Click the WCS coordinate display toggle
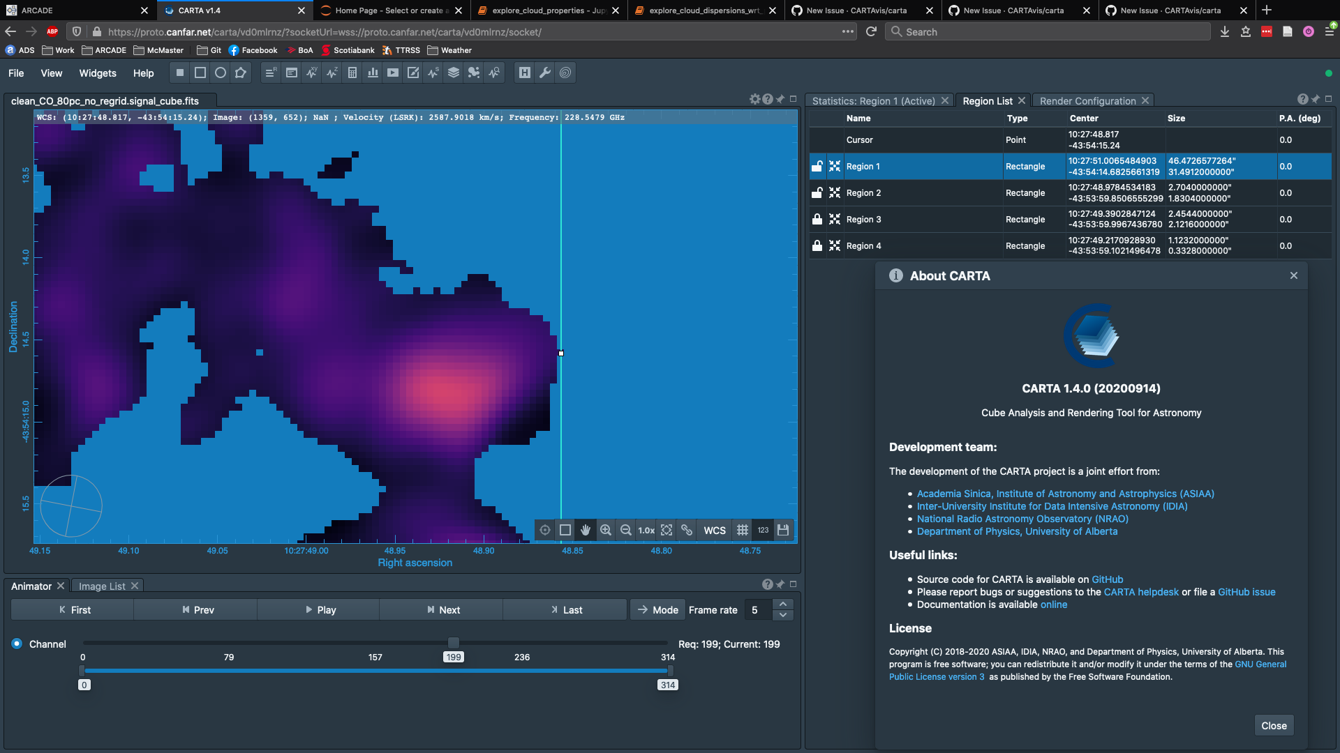1340x753 pixels. point(715,530)
